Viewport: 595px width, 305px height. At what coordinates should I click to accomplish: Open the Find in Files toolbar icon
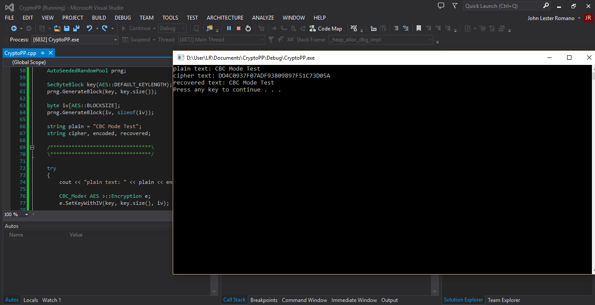point(209,28)
